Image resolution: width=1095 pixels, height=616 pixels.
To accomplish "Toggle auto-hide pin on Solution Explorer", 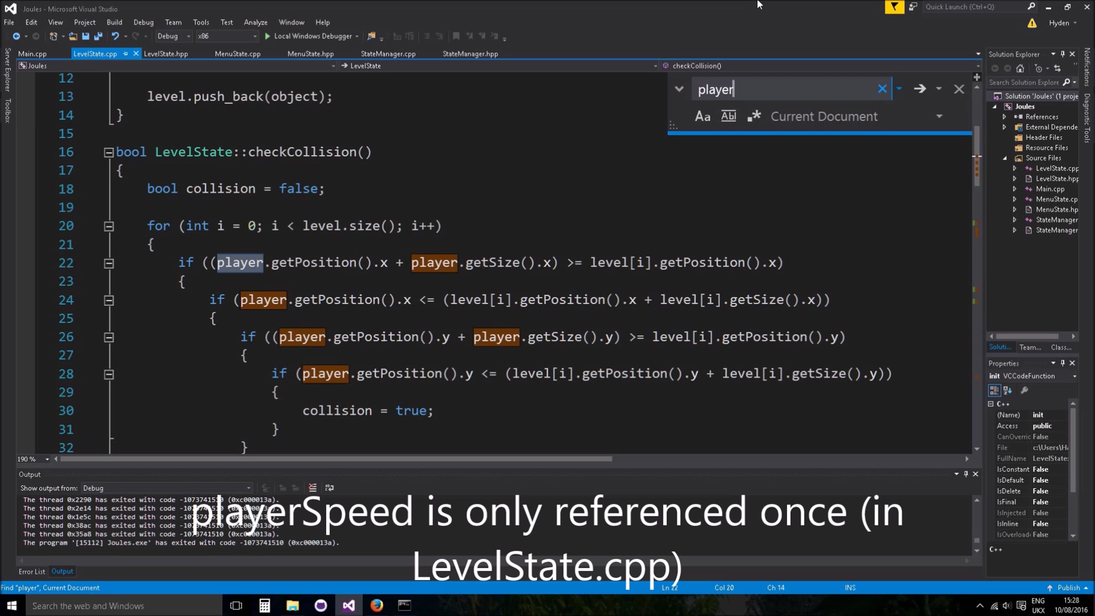I will coord(1063,54).
